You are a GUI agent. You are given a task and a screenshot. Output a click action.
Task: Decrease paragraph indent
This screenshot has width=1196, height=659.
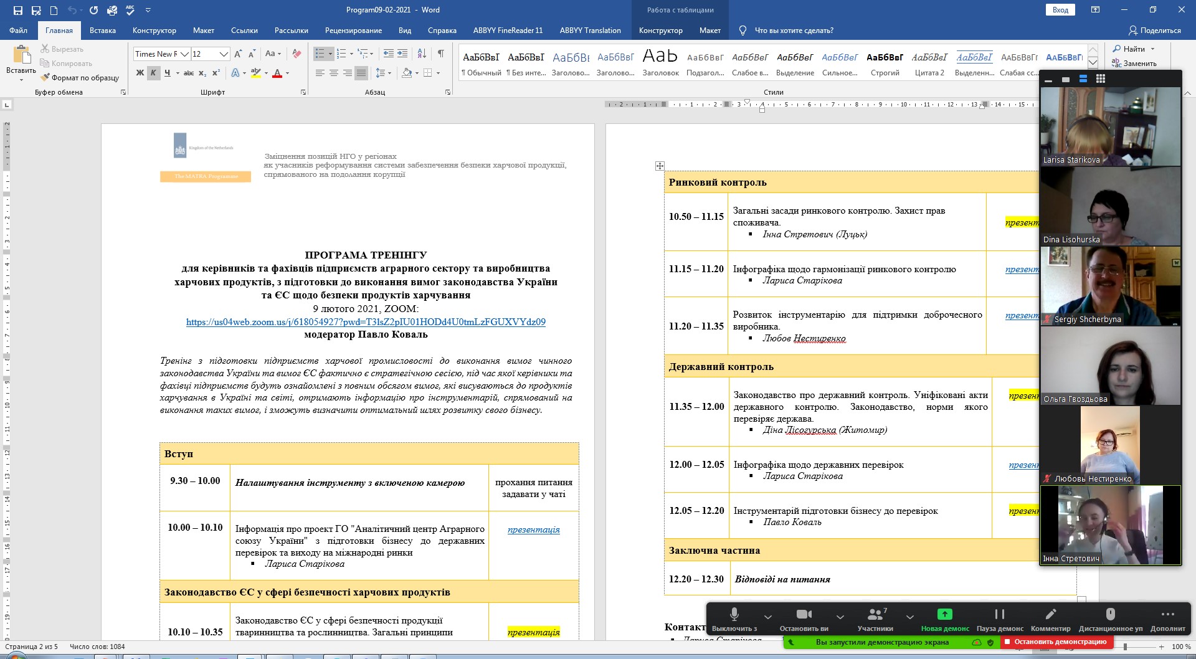[388, 54]
